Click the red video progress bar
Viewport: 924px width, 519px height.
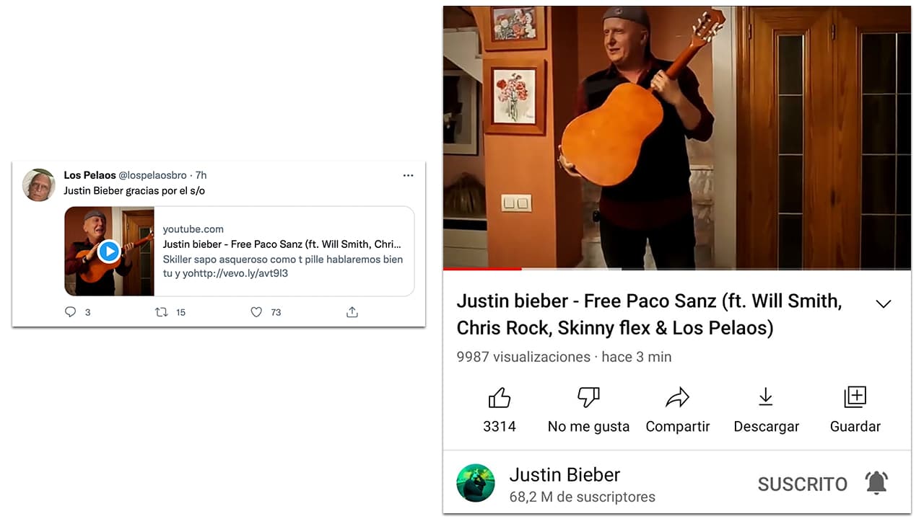(x=481, y=269)
